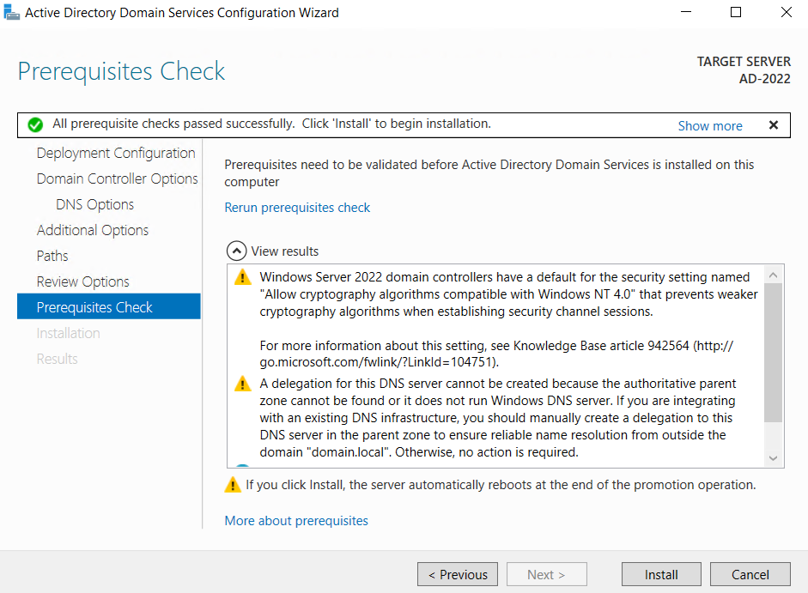808x593 pixels.
Task: Open the Paths configuration page
Action: (52, 256)
